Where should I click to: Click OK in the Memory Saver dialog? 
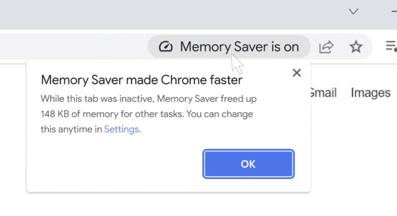pyautogui.click(x=249, y=164)
